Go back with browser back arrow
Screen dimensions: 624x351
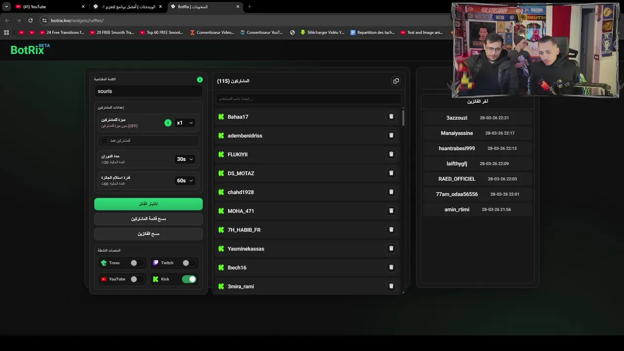point(7,20)
